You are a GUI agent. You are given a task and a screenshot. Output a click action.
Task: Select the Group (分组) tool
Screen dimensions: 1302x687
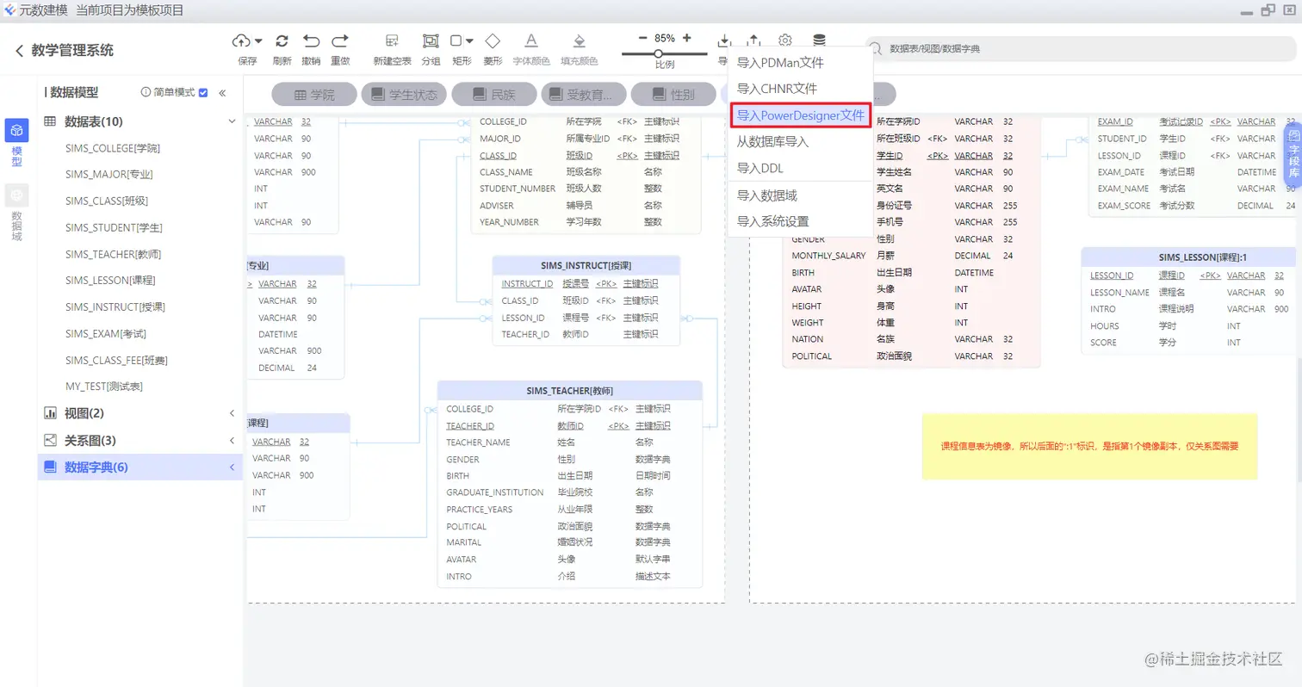pyautogui.click(x=431, y=40)
